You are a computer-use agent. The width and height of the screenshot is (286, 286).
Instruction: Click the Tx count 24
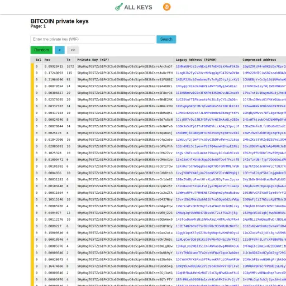tap(69, 86)
